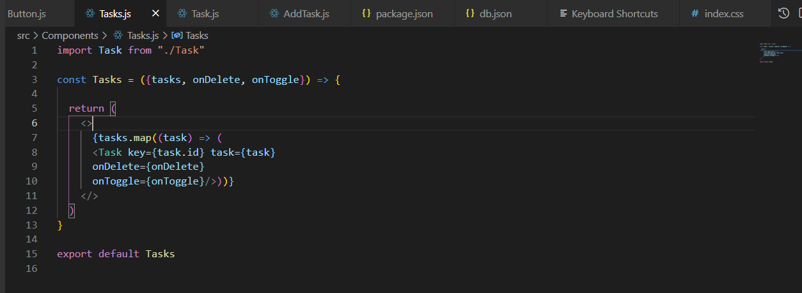Click the JSON braces icon on db.json tab
The width and height of the screenshot is (802, 293).
click(470, 13)
